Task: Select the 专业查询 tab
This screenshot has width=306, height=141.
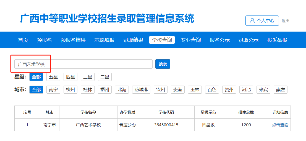Action: click(x=191, y=40)
